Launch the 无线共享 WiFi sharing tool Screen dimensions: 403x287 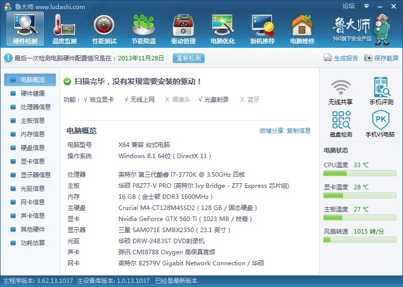(x=341, y=91)
